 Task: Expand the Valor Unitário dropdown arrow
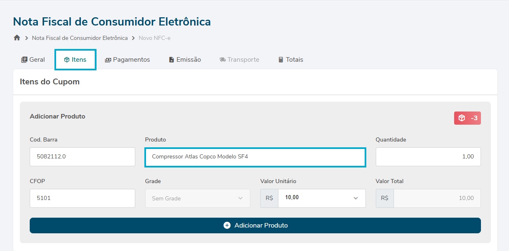pos(356,198)
